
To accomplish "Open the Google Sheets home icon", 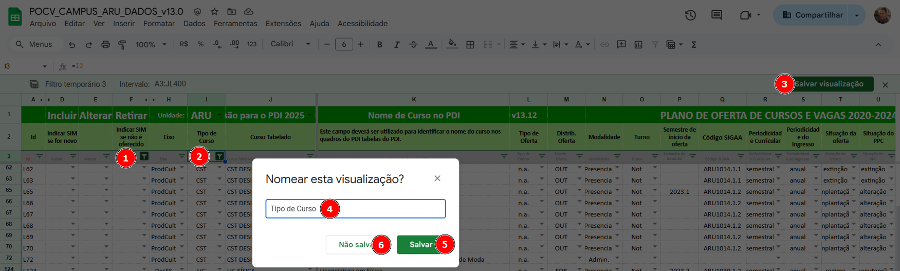I will [x=15, y=16].
